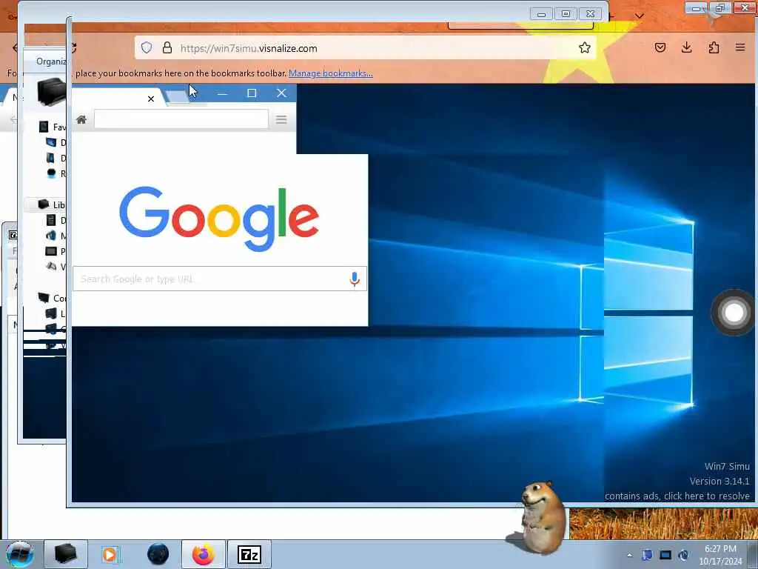Open the volume speaker tray icon

[x=683, y=555]
